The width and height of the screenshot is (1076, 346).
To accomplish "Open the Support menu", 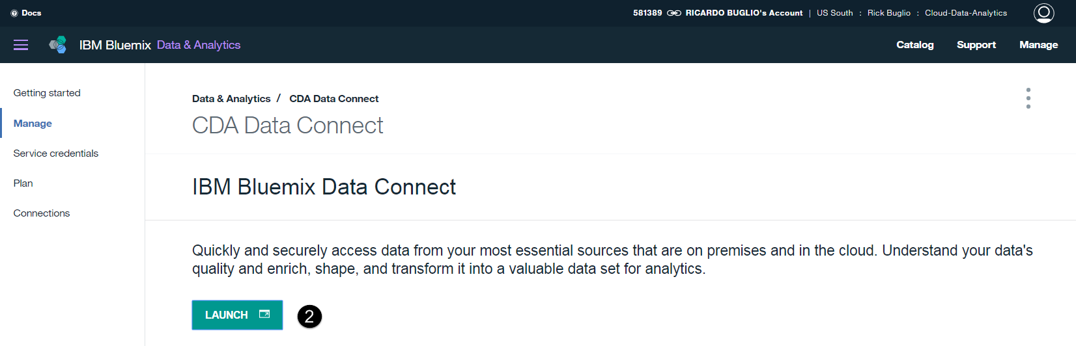I will pyautogui.click(x=976, y=45).
